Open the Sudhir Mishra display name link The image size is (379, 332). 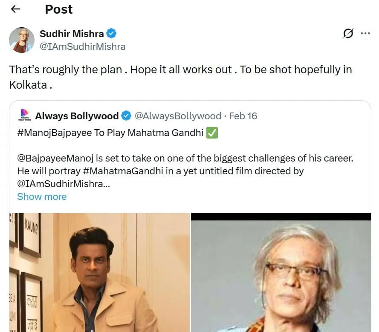pos(72,34)
